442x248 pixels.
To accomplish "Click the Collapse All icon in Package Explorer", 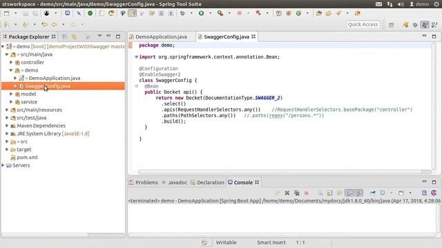I will tap(64, 37).
